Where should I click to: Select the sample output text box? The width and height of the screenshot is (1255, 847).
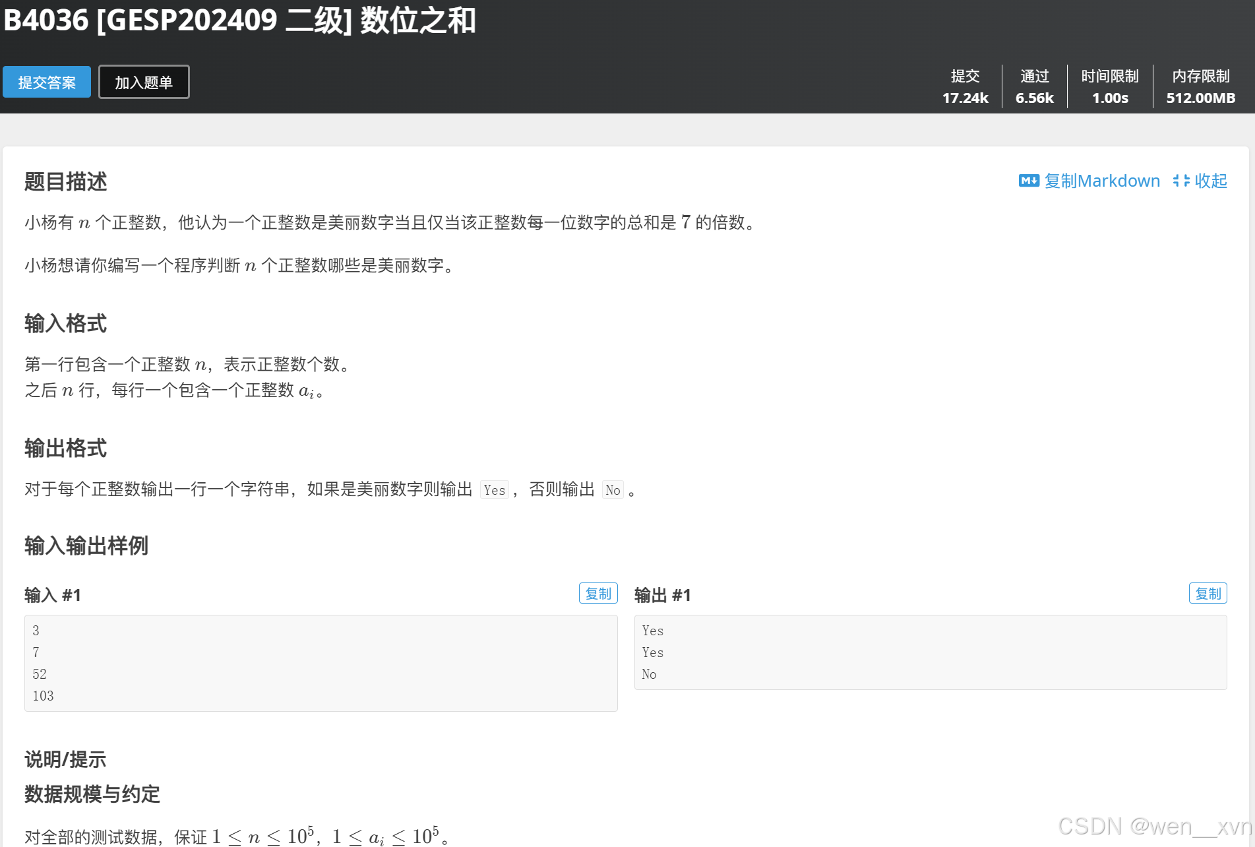coord(930,652)
